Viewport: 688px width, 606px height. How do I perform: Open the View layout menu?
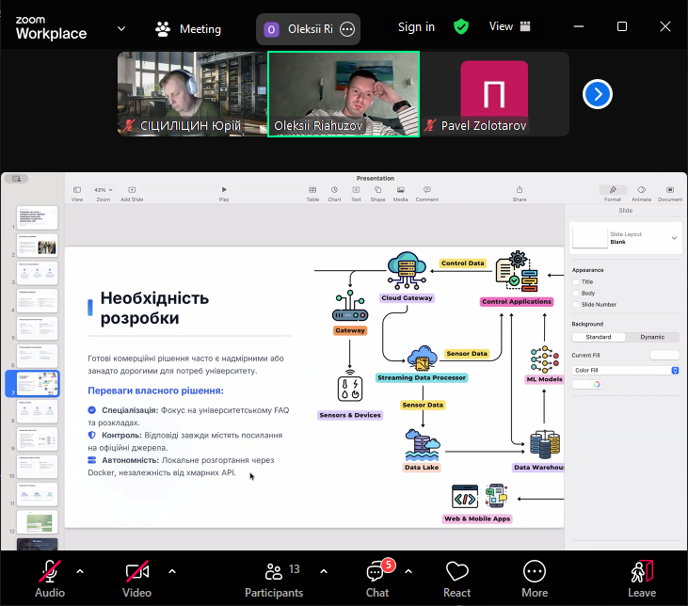tap(507, 27)
